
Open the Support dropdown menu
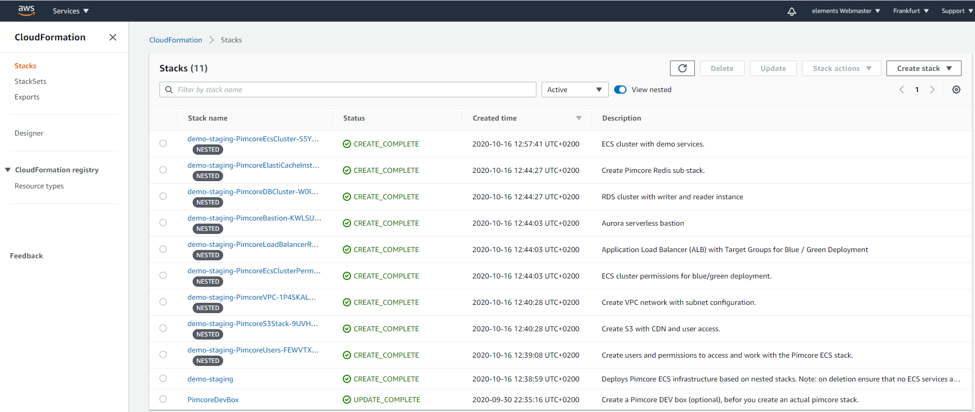(957, 11)
